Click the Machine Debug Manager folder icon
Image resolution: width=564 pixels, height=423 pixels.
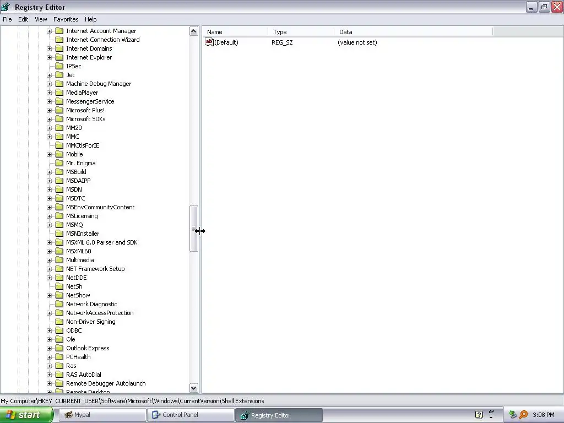59,84
